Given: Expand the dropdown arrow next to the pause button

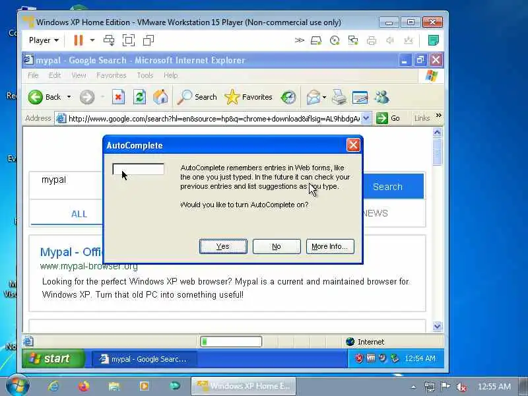Looking at the screenshot, I should 92,40.
